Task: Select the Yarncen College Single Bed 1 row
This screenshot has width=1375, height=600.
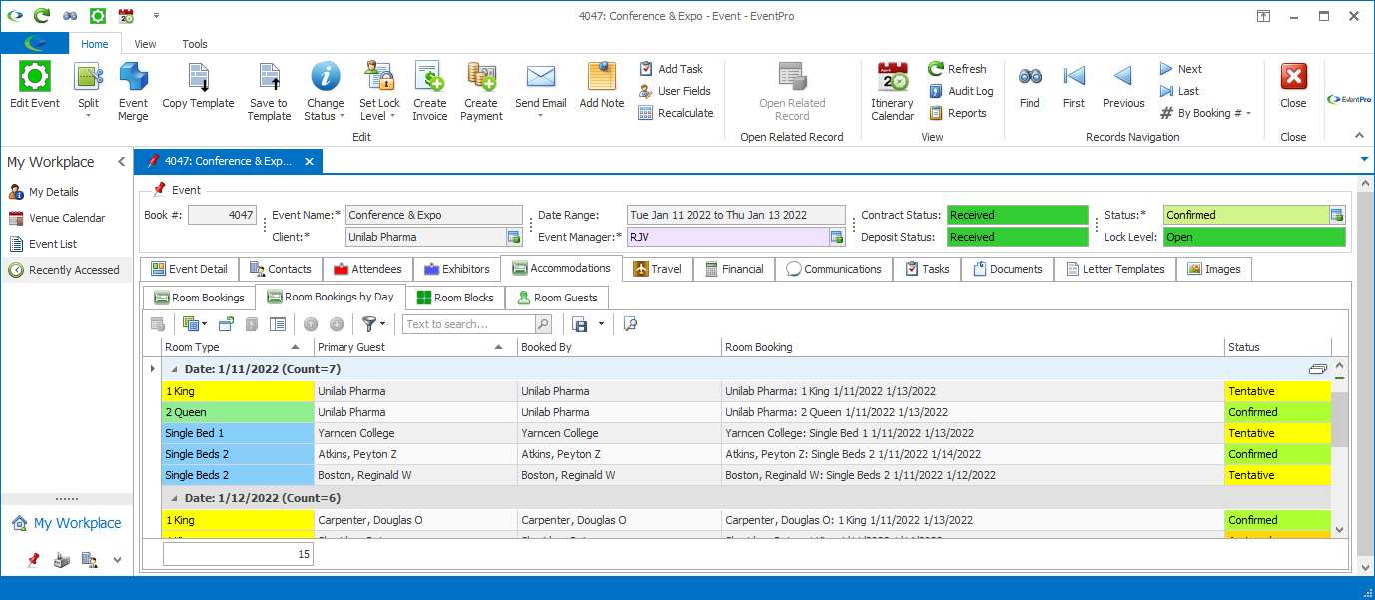Action: (x=746, y=433)
